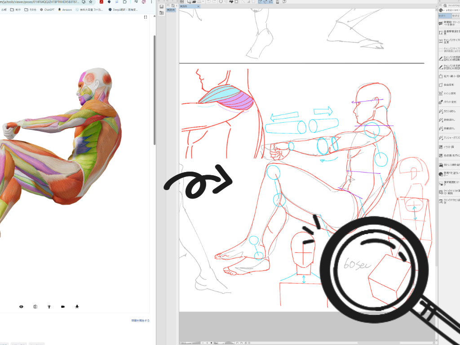
Task: Click the dashed circle icon in command bar
Action: click(x=221, y=1)
